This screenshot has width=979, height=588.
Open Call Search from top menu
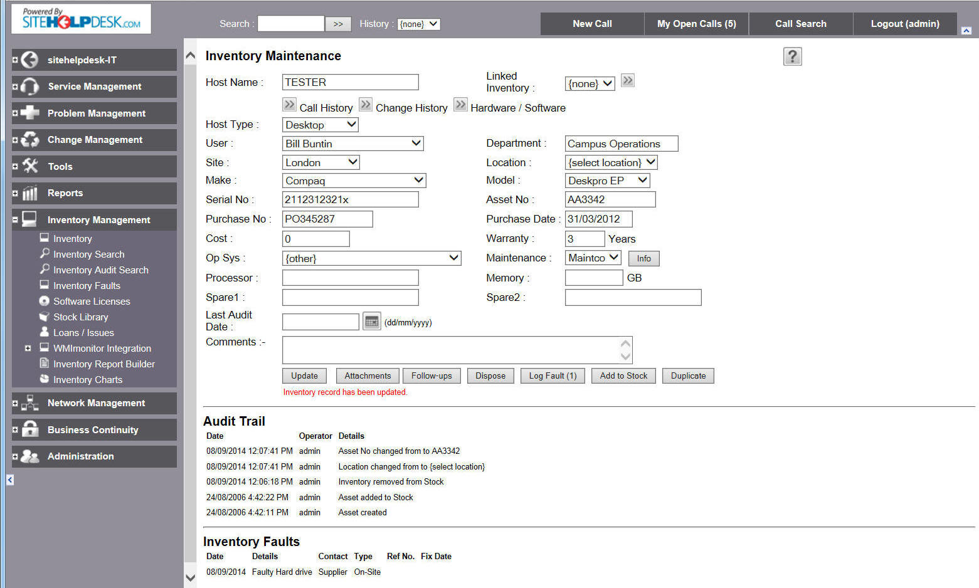point(801,24)
